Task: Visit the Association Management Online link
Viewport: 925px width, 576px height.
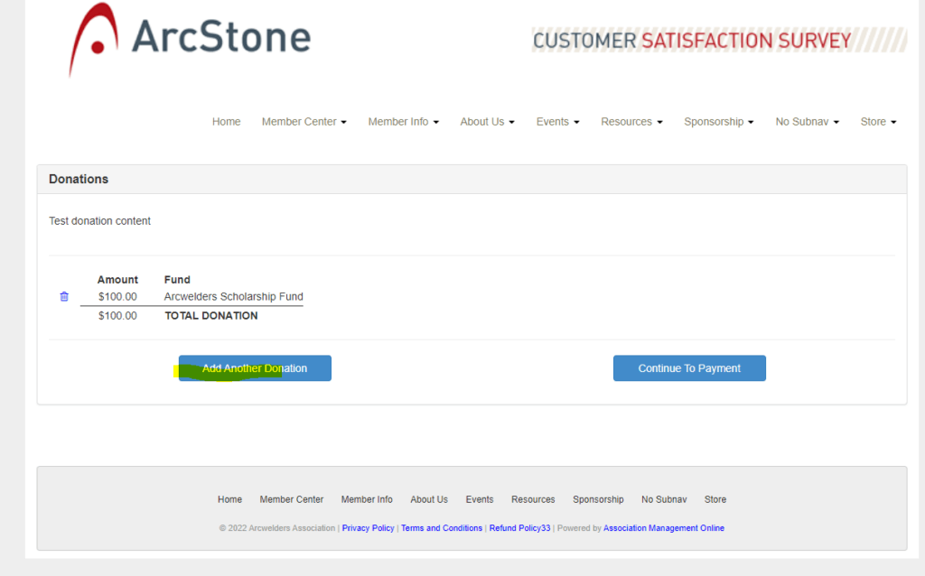Action: 664,528
